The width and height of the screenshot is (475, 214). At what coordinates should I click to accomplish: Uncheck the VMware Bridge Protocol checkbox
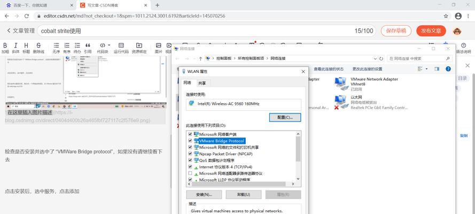[x=190, y=141]
